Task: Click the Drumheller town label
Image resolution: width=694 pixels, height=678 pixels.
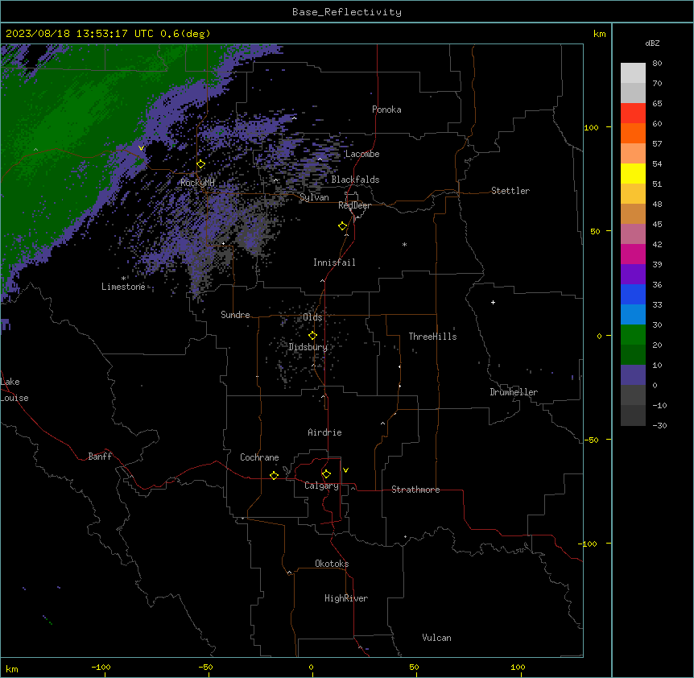Action: [x=514, y=392]
